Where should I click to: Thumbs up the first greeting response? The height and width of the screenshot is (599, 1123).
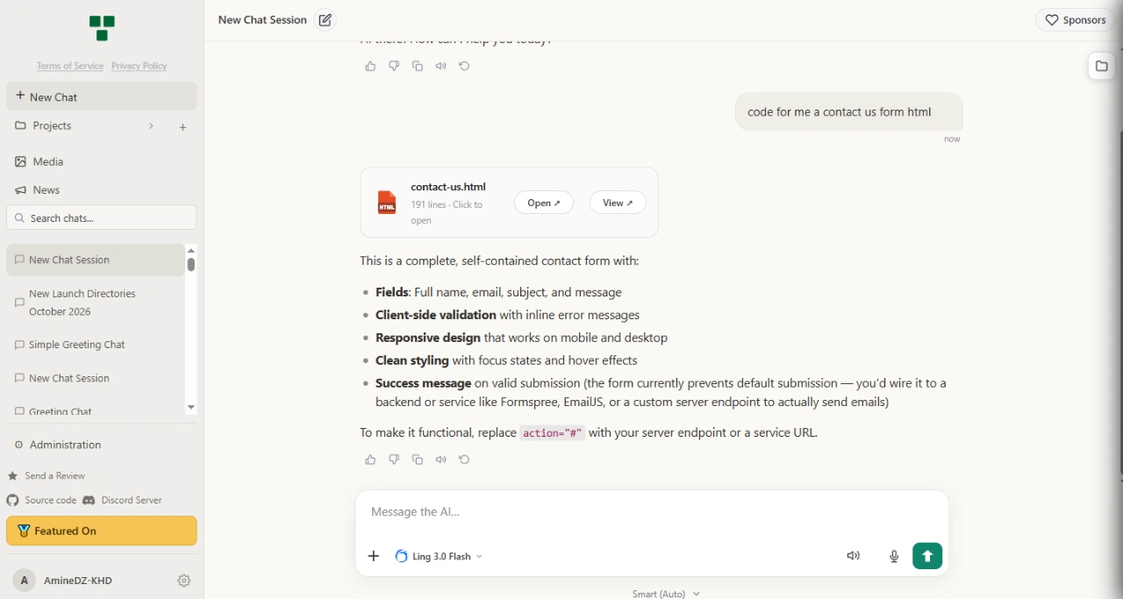tap(370, 67)
